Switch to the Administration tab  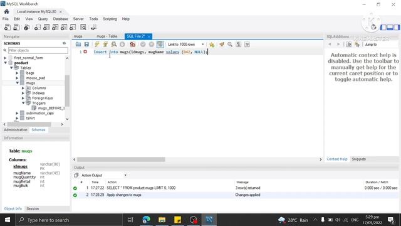click(x=15, y=130)
